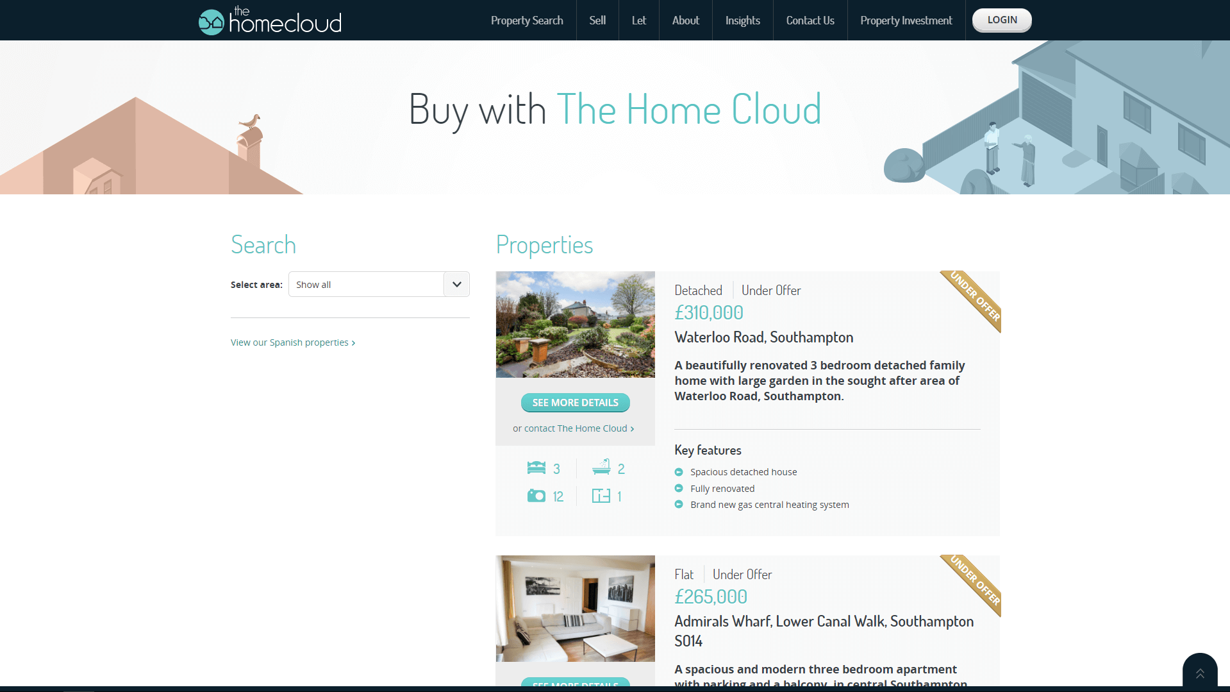The image size is (1230, 692).
Task: Open the Admirals Wharf living room thumbnail
Action: (x=575, y=609)
